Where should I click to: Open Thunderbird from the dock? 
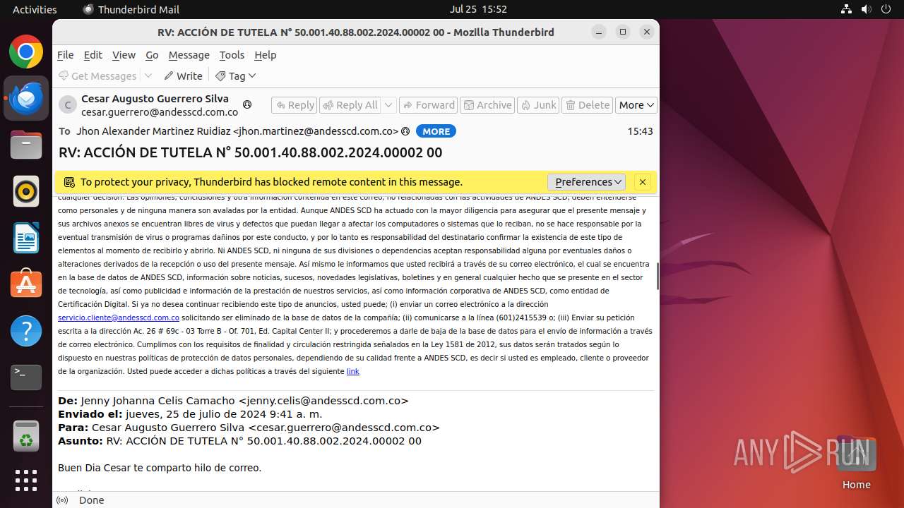coord(26,98)
